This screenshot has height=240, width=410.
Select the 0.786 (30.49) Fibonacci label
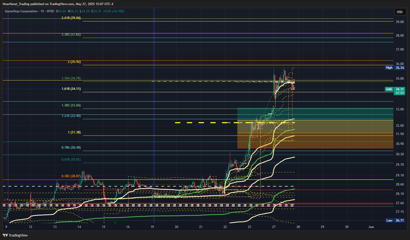click(x=71, y=148)
